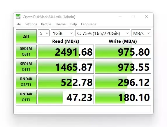Open the Profile menu
The image size is (167, 127).
[x=46, y=24]
